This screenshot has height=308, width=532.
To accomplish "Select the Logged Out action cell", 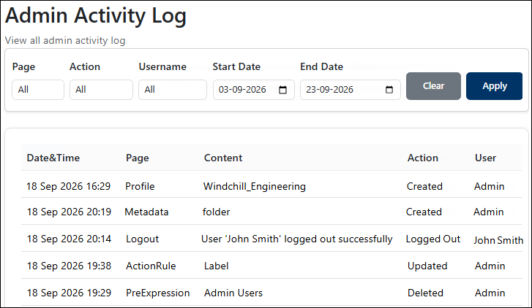I will click(433, 239).
